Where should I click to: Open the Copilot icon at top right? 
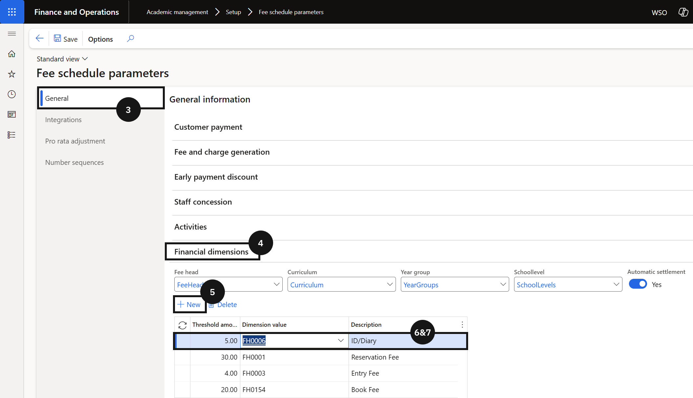tap(683, 12)
